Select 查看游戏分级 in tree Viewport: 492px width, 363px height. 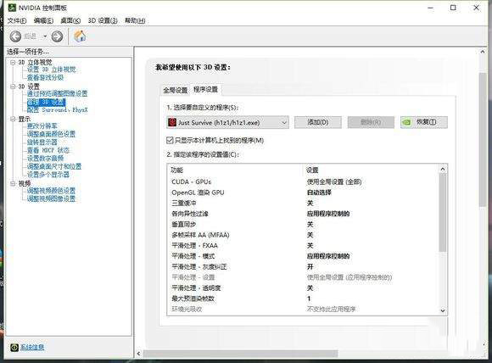pos(45,77)
